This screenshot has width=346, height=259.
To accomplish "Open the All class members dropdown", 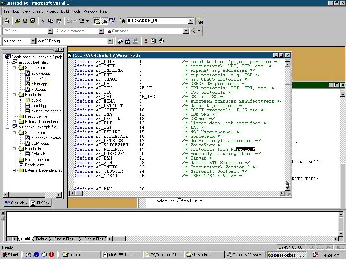I will tap(101, 31).
